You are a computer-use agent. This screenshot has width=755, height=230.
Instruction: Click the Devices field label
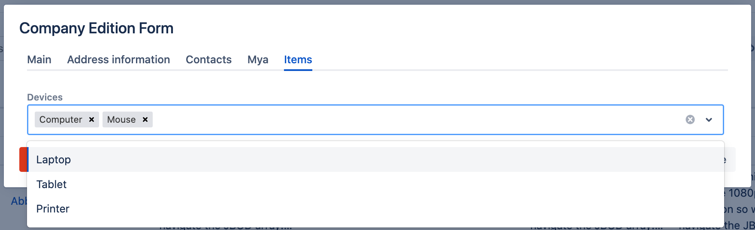pyautogui.click(x=45, y=97)
